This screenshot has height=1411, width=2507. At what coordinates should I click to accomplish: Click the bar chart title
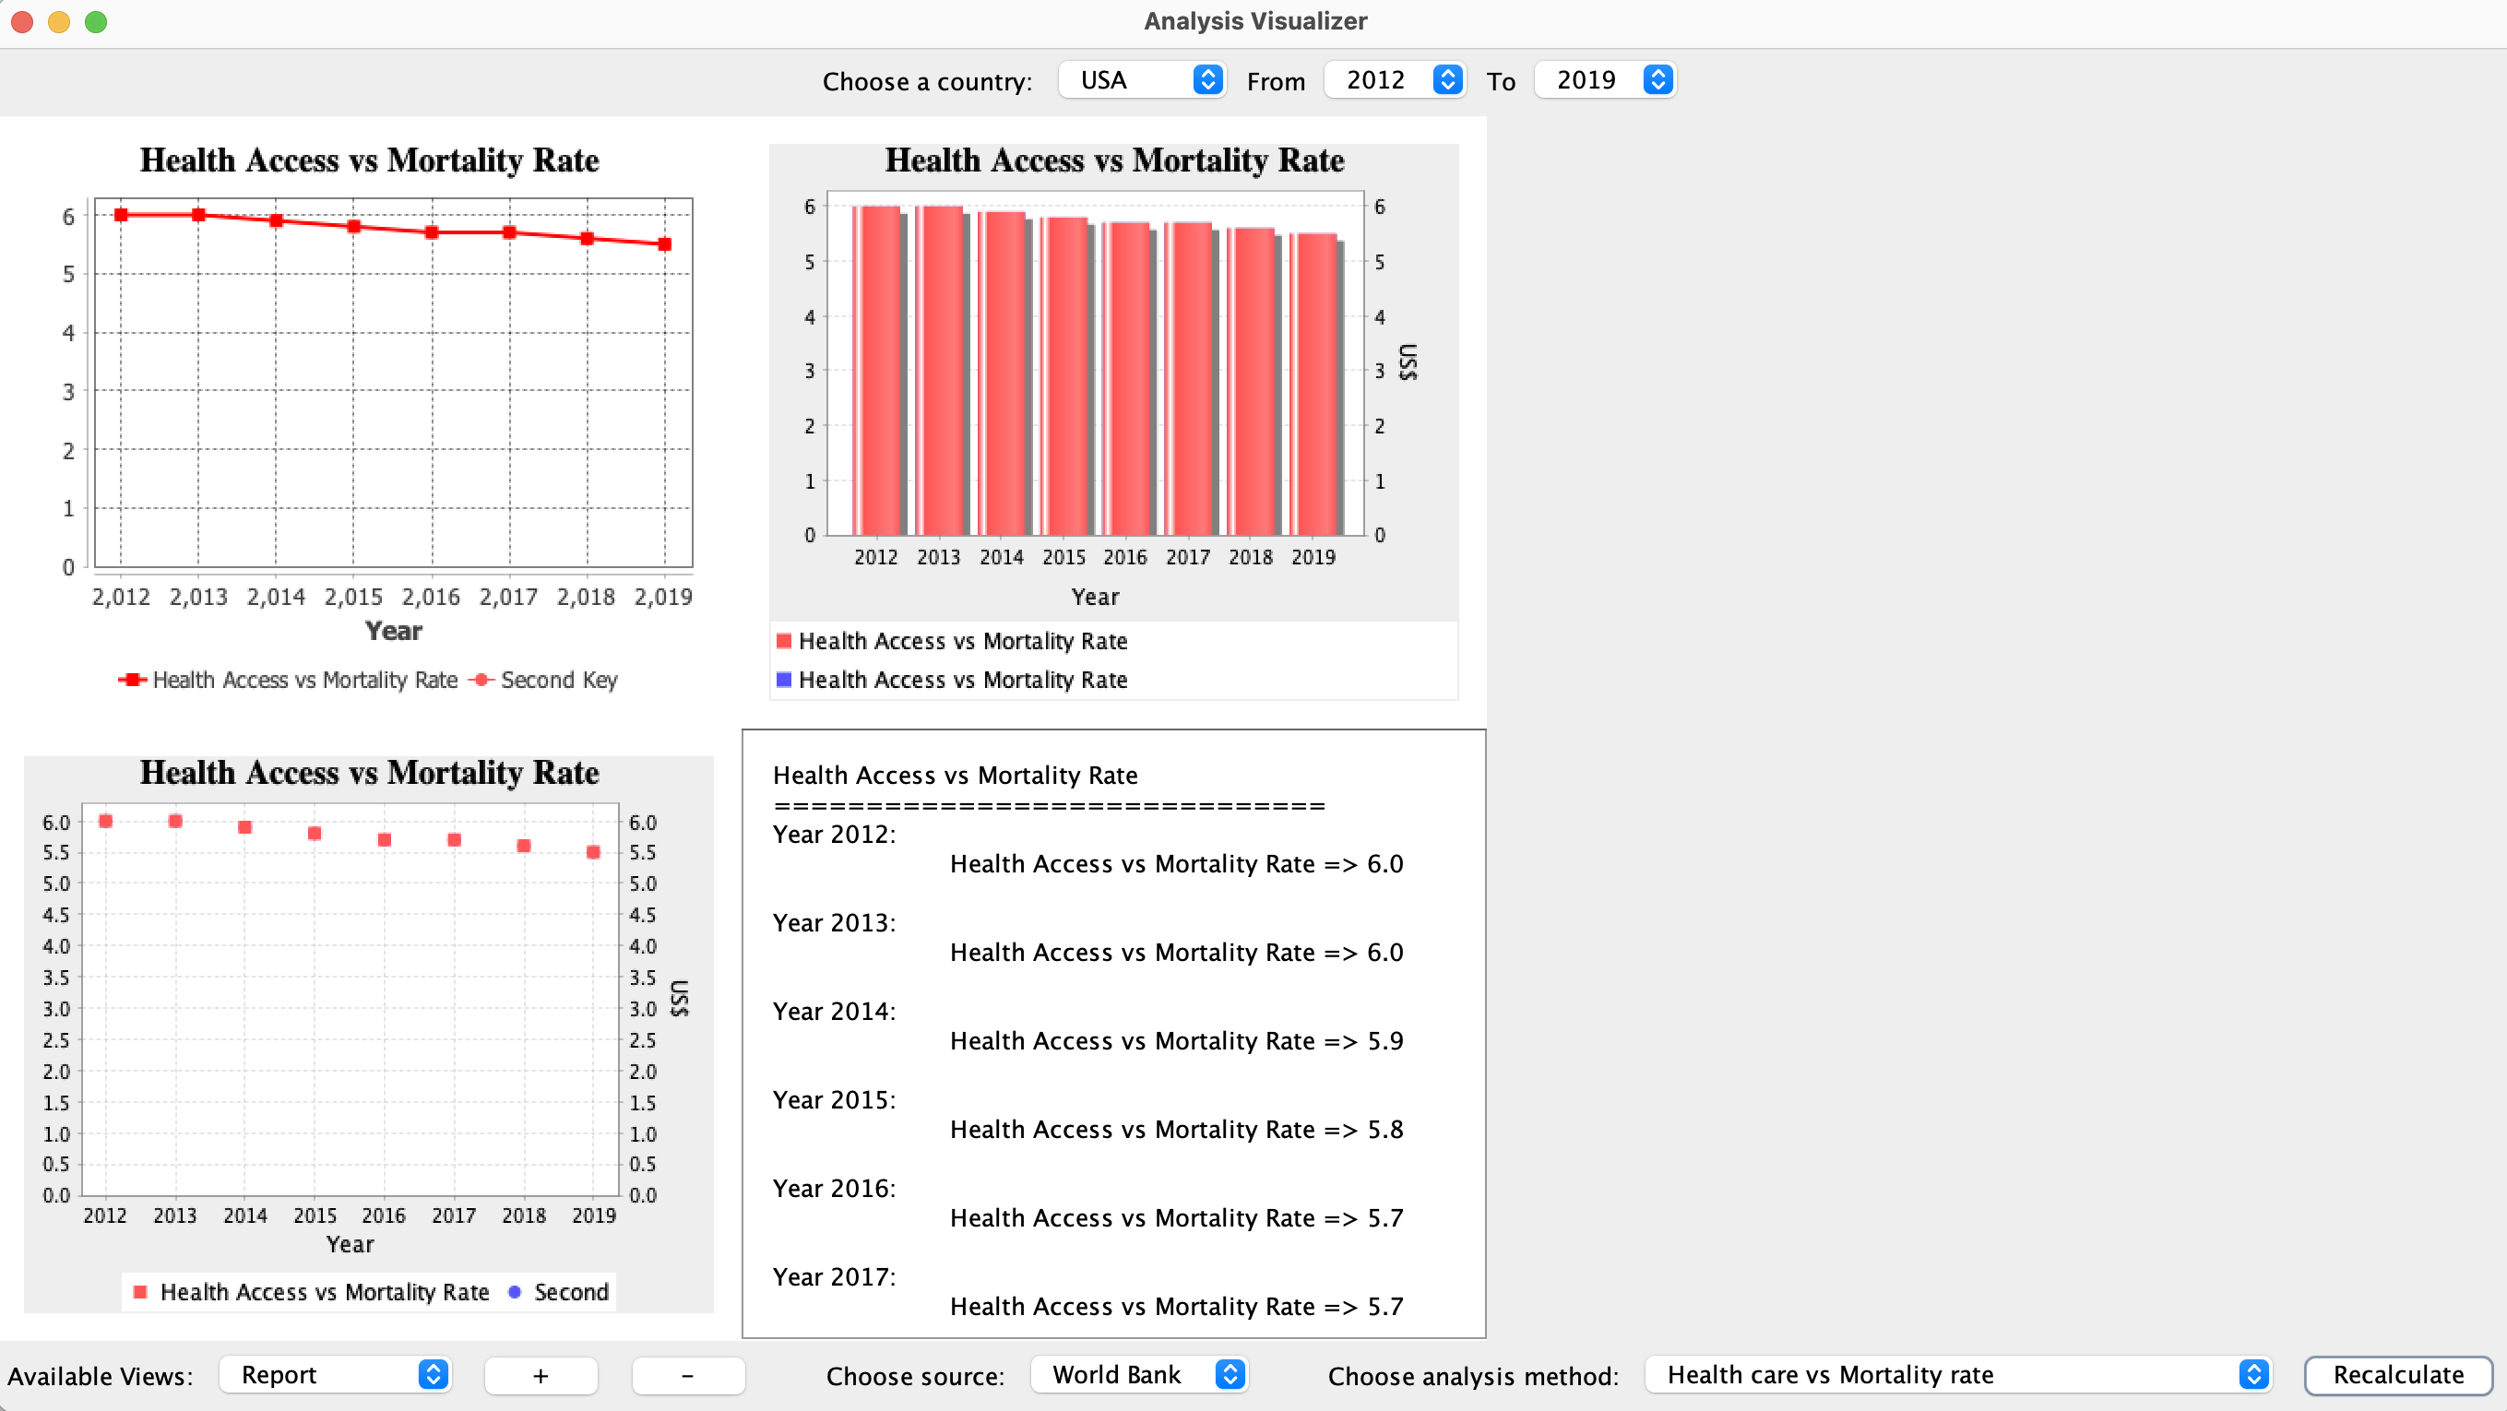coord(1114,160)
